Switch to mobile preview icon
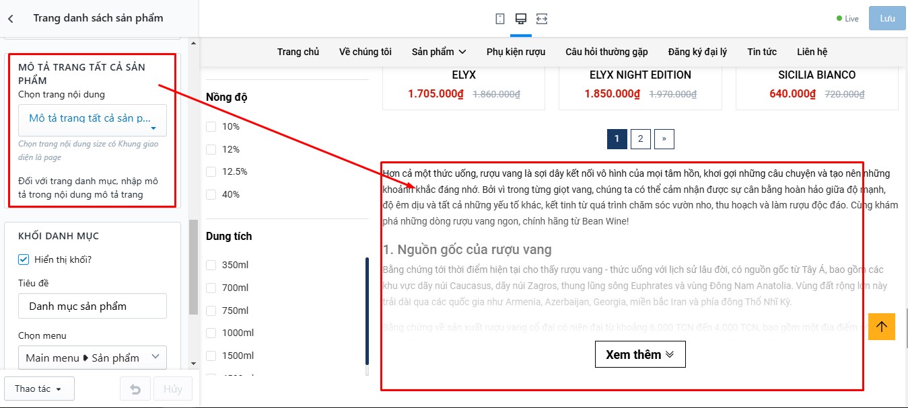Viewport: 908px width, 408px height. pos(499,19)
